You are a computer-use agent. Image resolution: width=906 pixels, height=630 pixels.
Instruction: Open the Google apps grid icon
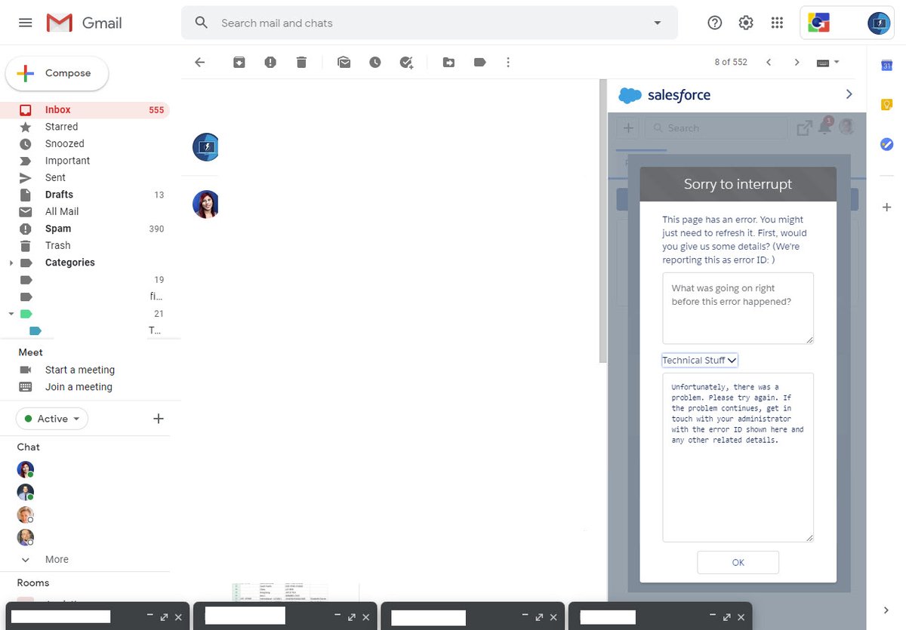(777, 23)
